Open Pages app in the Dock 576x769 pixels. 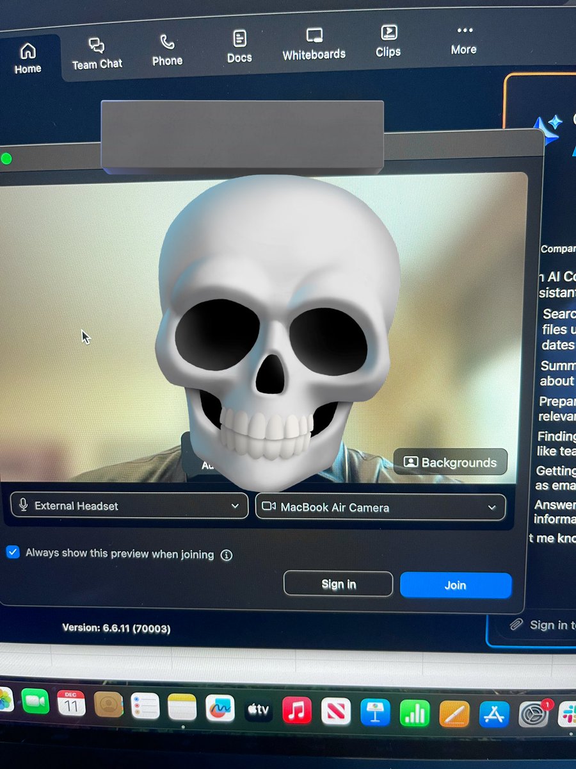454,714
